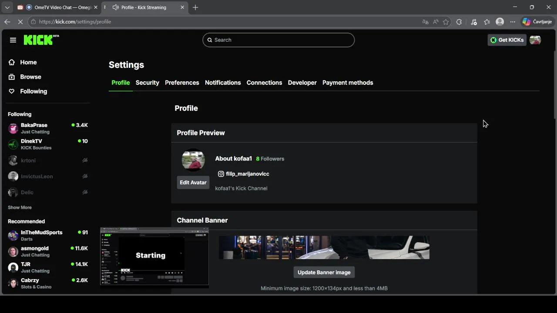Open the favorites list icon
The height and width of the screenshot is (313, 557).
click(487, 22)
